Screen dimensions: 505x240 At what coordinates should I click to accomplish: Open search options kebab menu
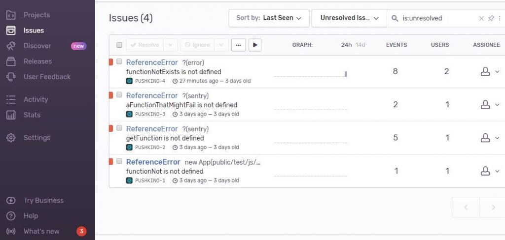(x=500, y=18)
